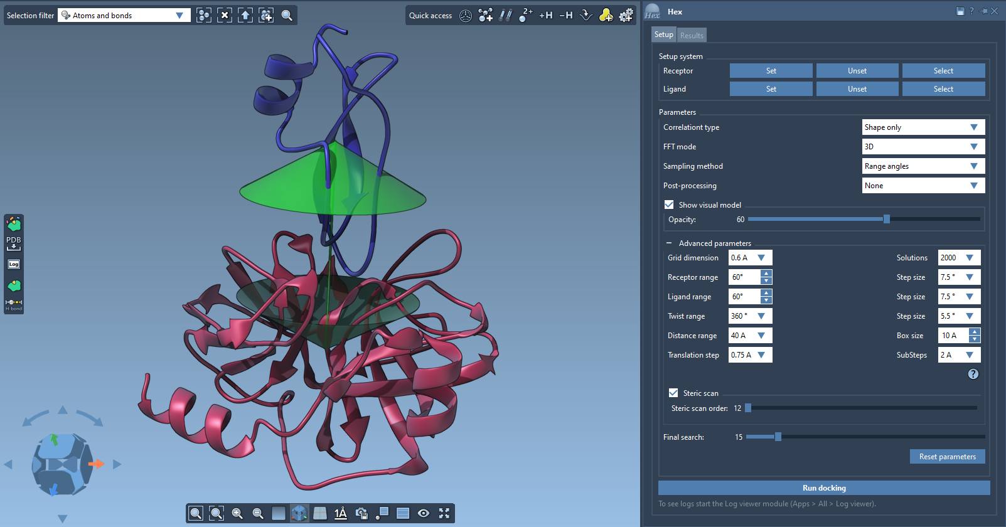Click the zoom in magnifier icon
This screenshot has width=1006, height=527.
[x=237, y=513]
